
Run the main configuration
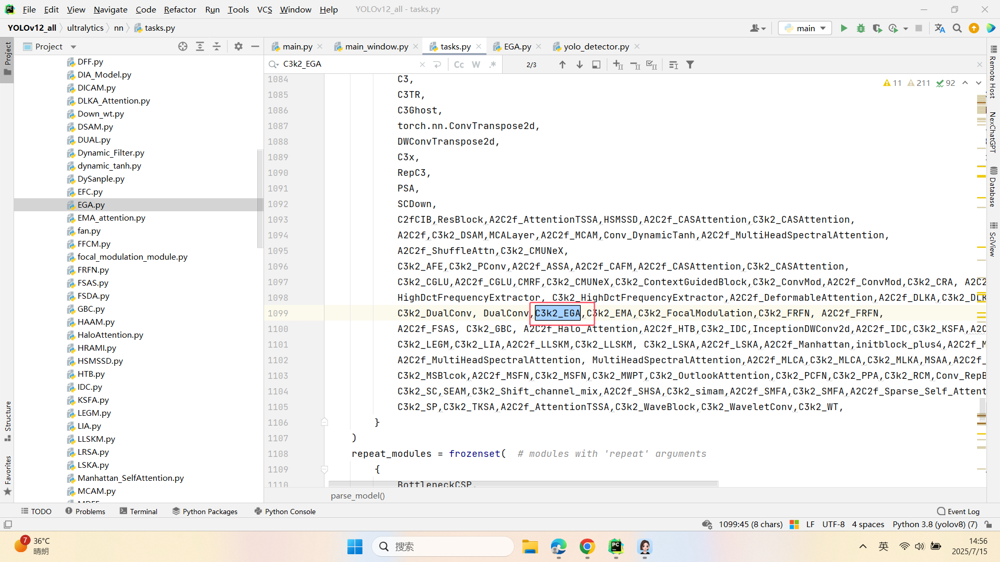(x=844, y=28)
